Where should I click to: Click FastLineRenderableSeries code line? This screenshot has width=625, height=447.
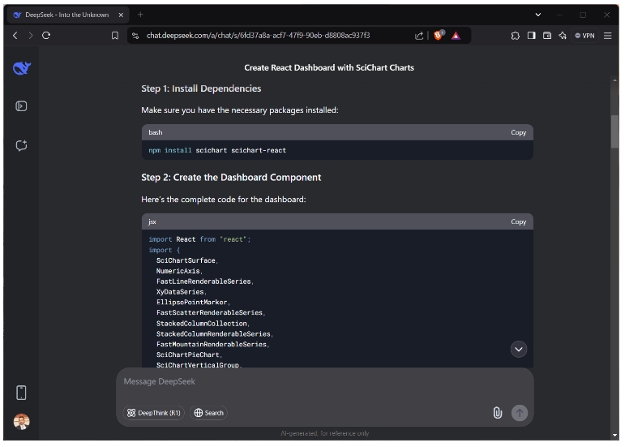click(205, 282)
